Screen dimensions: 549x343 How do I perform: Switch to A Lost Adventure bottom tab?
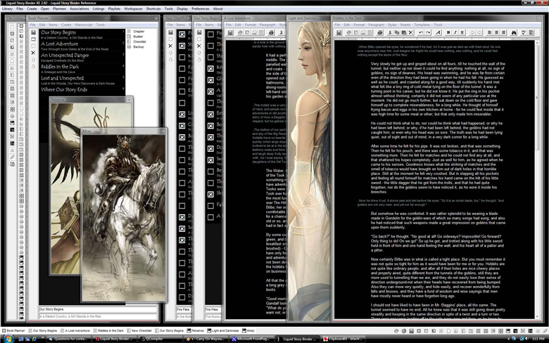point(75,330)
